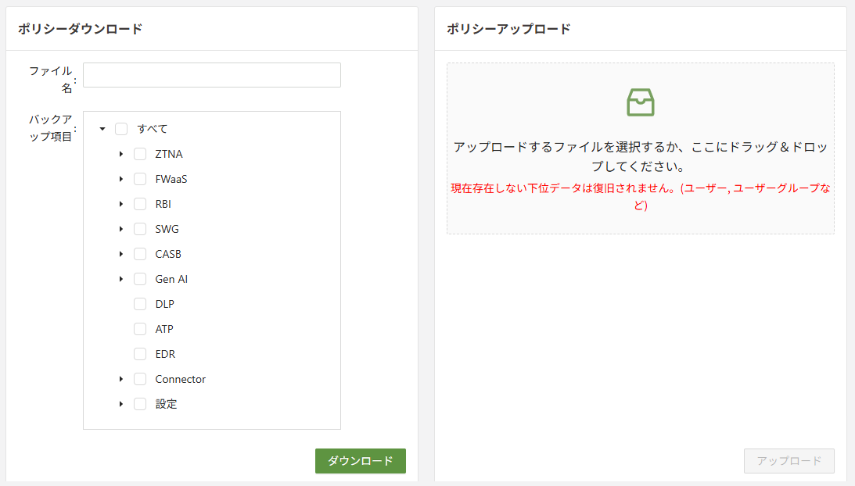Tick the DLP checkbox

coord(140,304)
